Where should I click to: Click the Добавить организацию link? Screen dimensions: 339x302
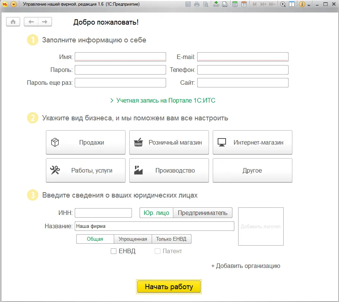[x=246, y=266]
